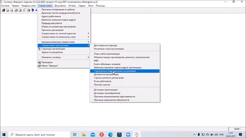
Task: Click the Фаворит app taskbar icon
Action: click(137, 135)
